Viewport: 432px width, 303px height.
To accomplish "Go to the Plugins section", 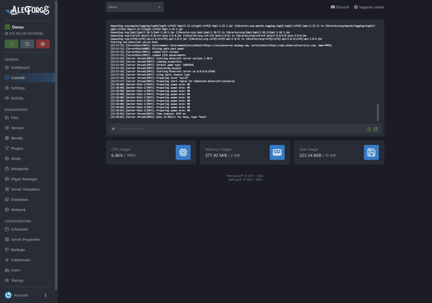I will click(17, 148).
